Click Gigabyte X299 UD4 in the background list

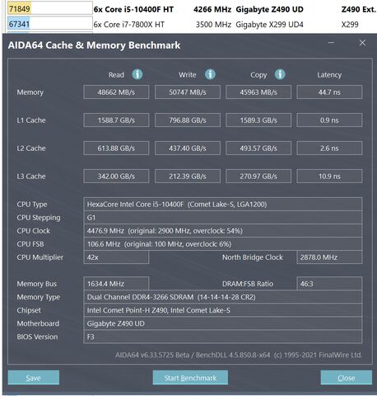269,25
